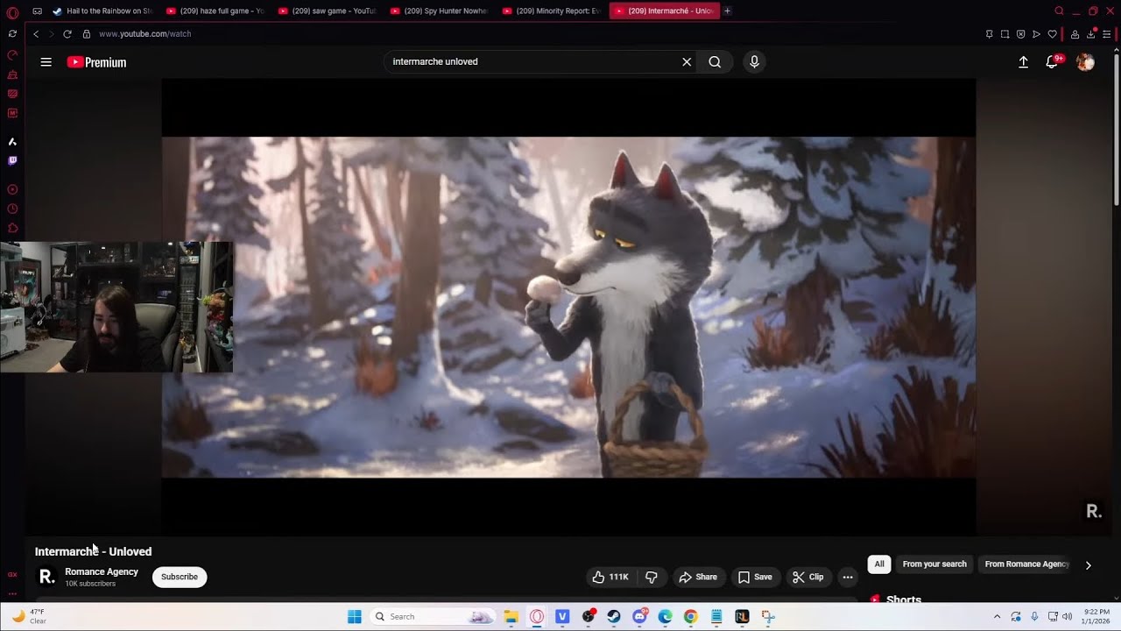Click the pin icon in Opera toolbar

click(989, 34)
